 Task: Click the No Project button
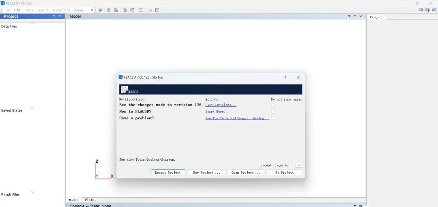(285, 172)
